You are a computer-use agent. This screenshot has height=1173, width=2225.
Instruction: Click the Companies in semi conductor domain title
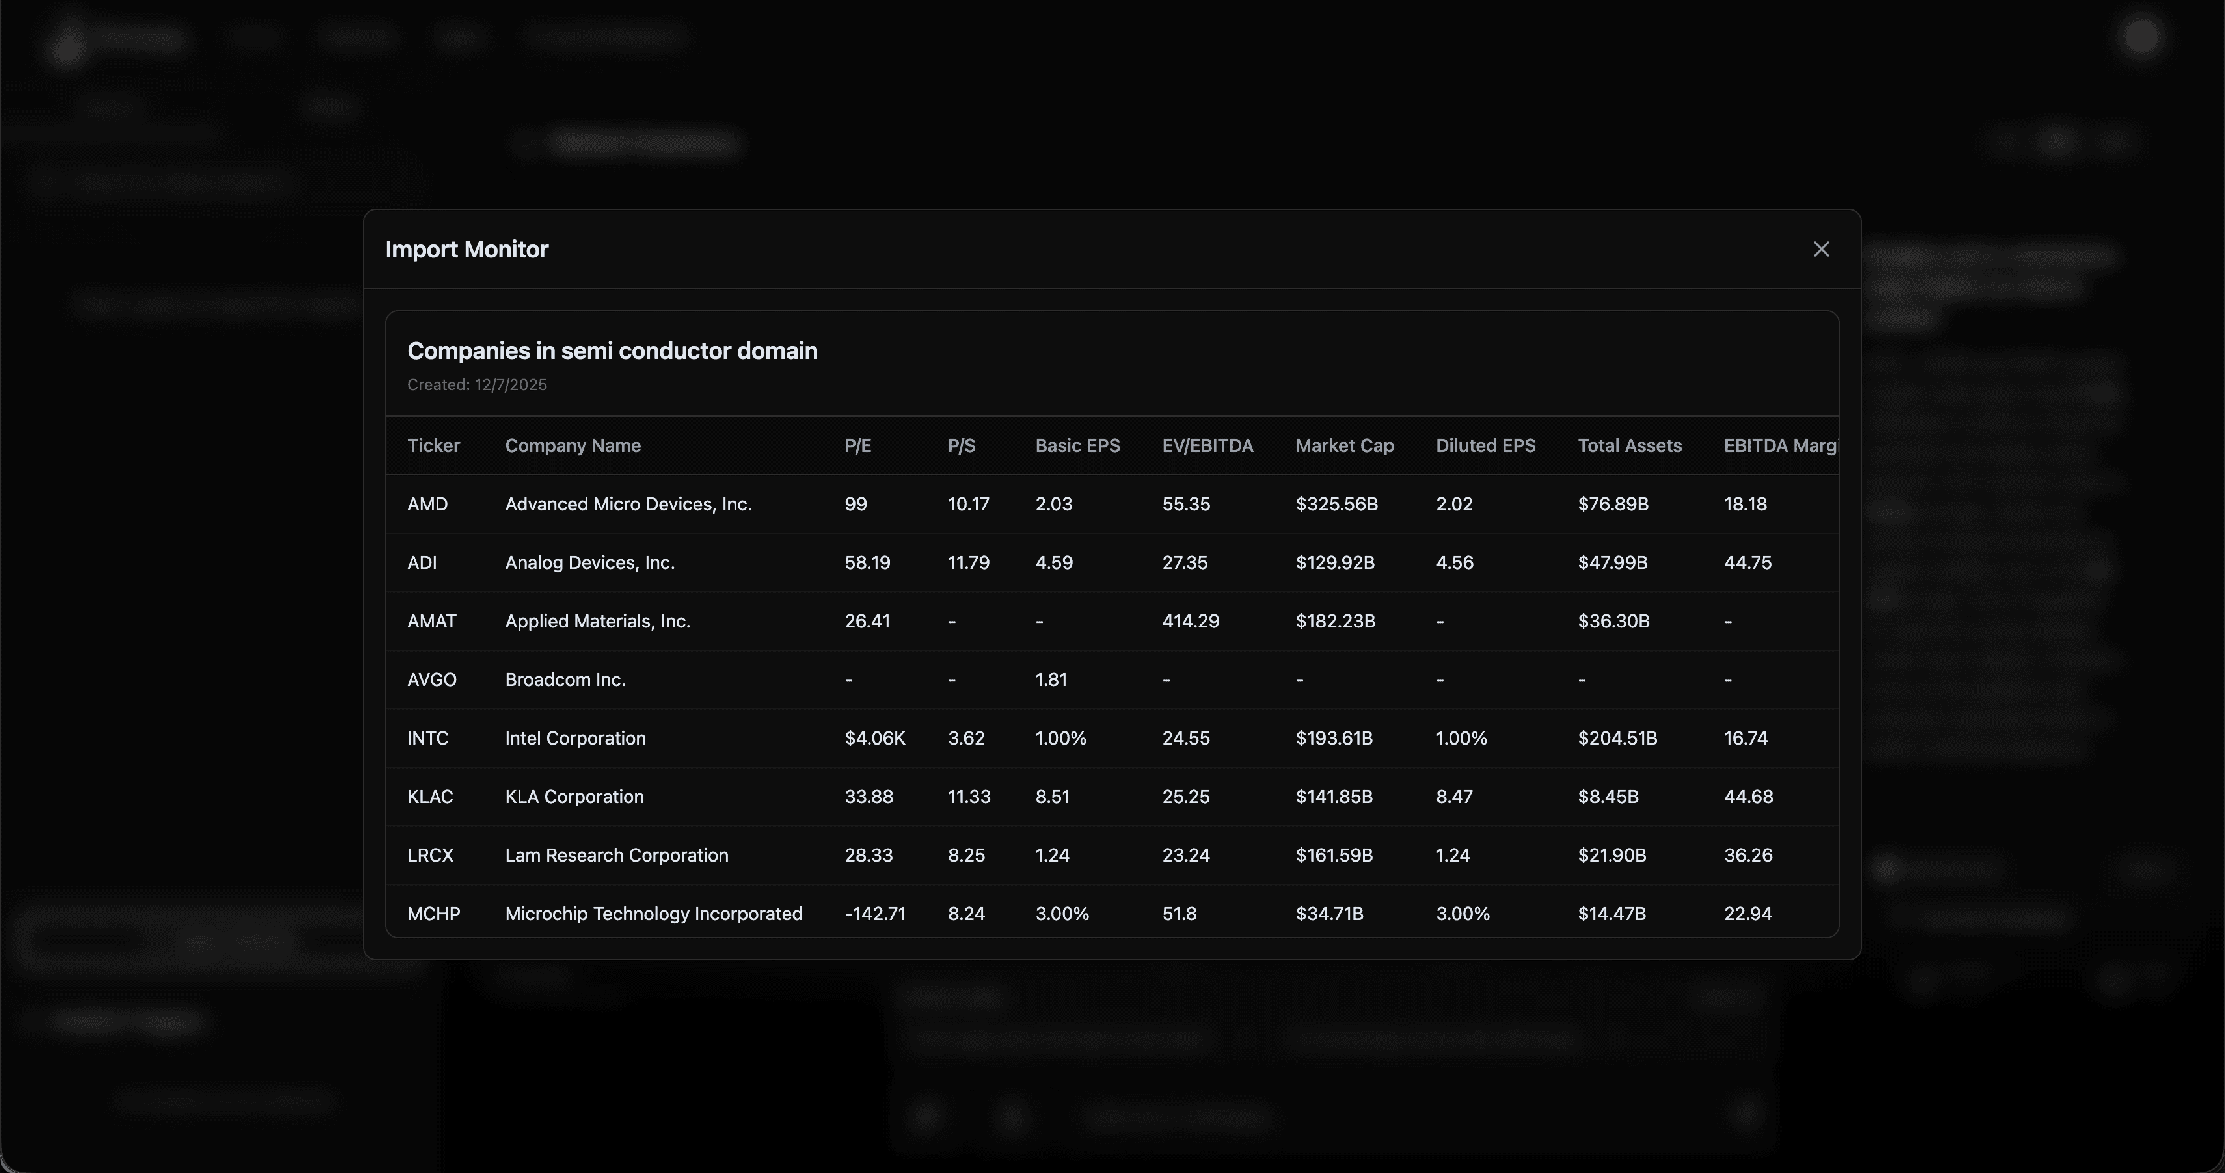click(x=612, y=350)
